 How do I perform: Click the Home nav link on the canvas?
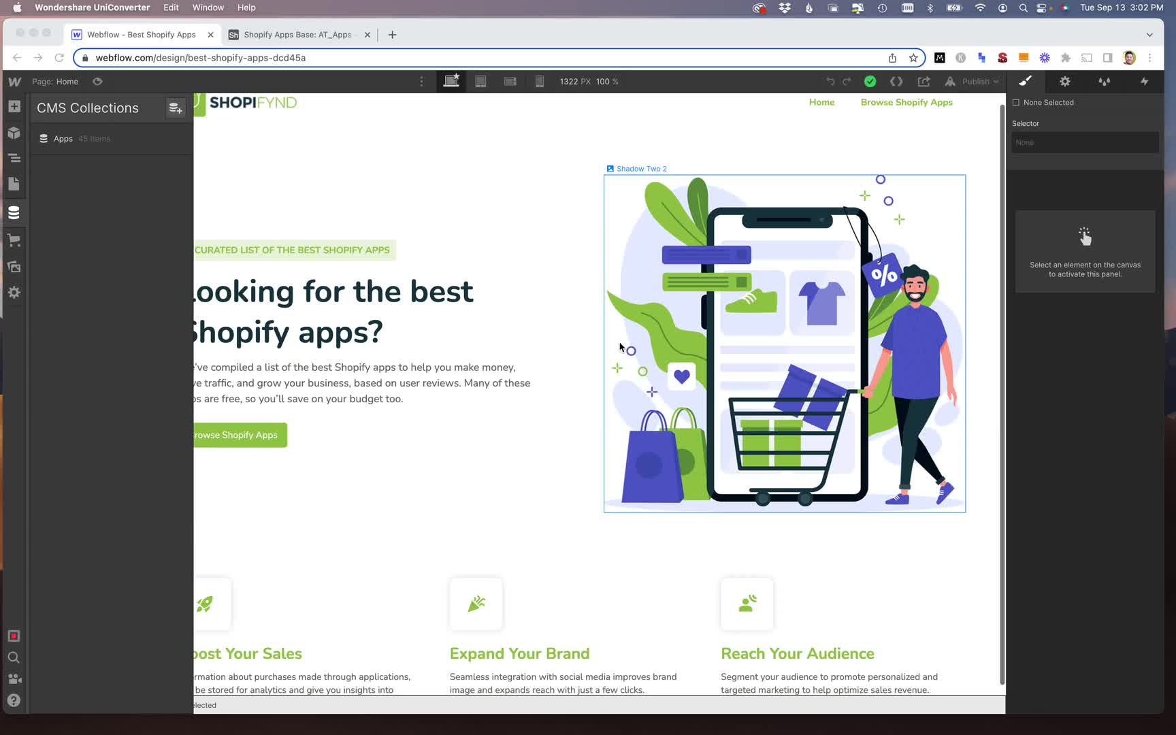[x=821, y=102]
